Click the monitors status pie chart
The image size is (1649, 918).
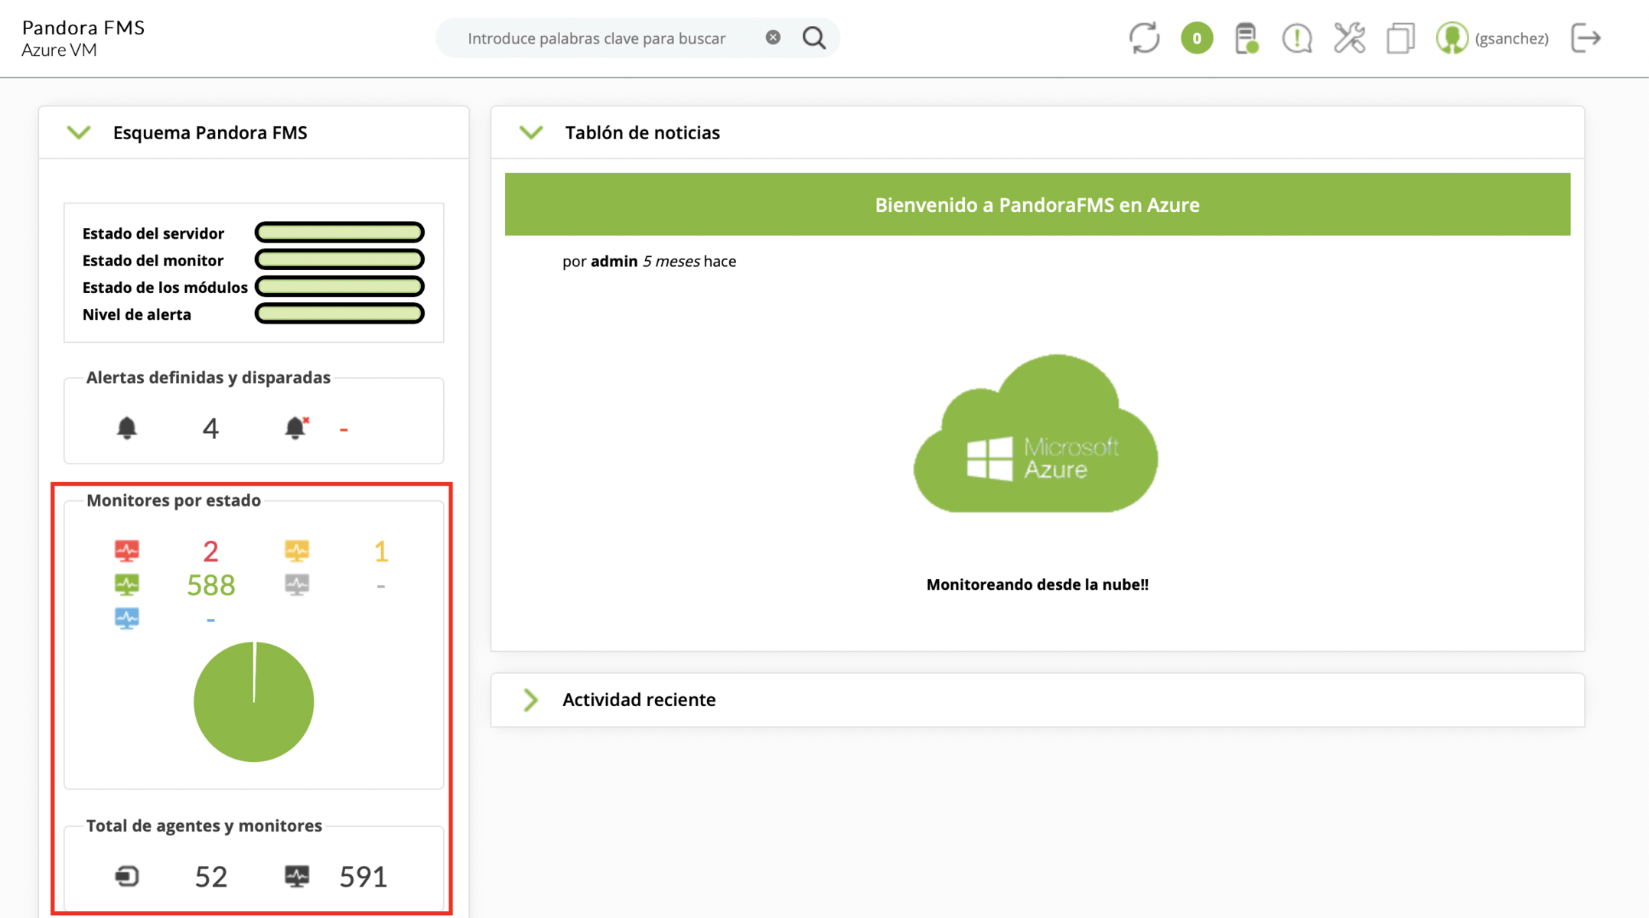click(254, 702)
